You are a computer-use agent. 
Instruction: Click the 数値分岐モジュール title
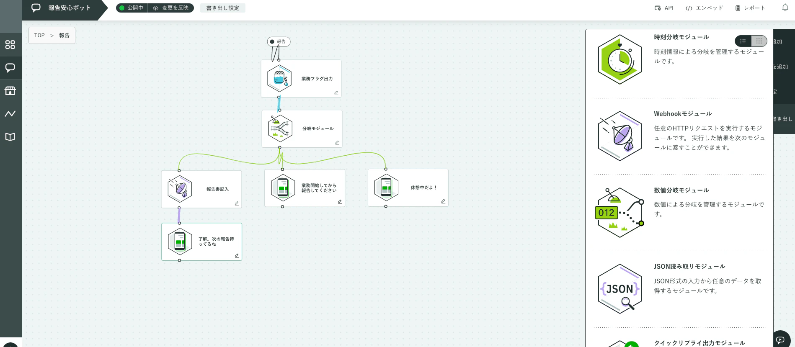coord(681,190)
